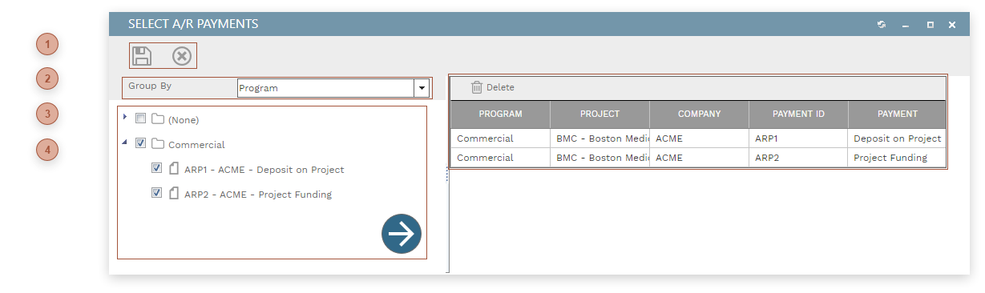Uncheck ARP2 Project Funding checkbox
Viewport: 985px width, 293px height.
tap(156, 193)
